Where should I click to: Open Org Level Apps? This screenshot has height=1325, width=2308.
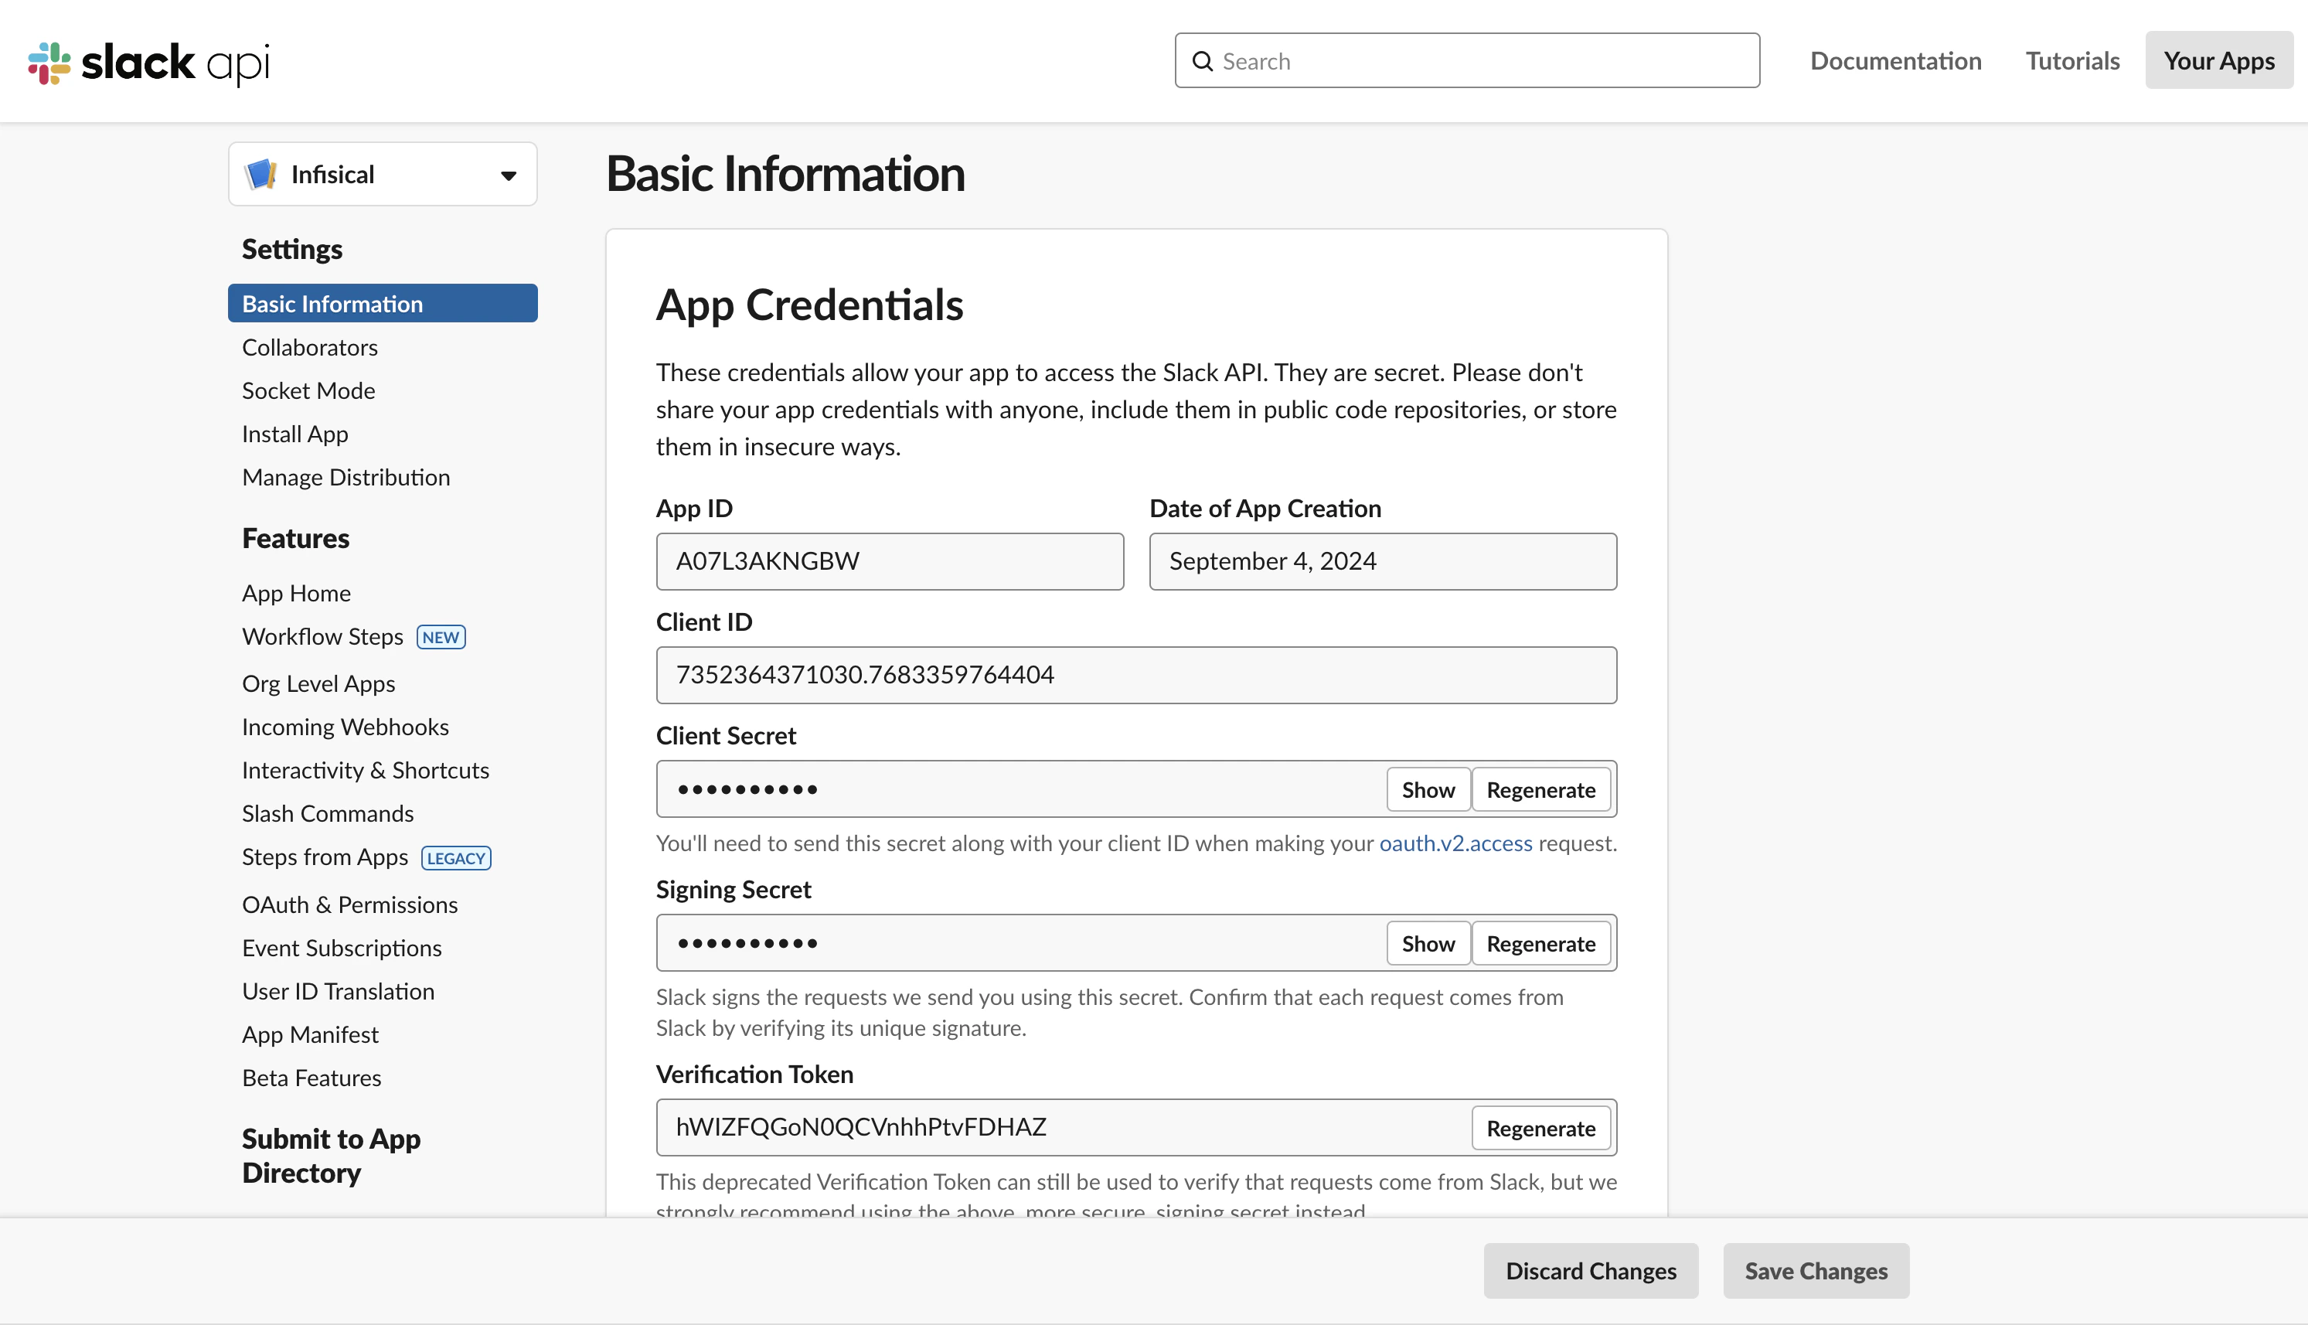(x=318, y=683)
